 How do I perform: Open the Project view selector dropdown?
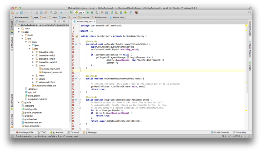tap(24, 21)
